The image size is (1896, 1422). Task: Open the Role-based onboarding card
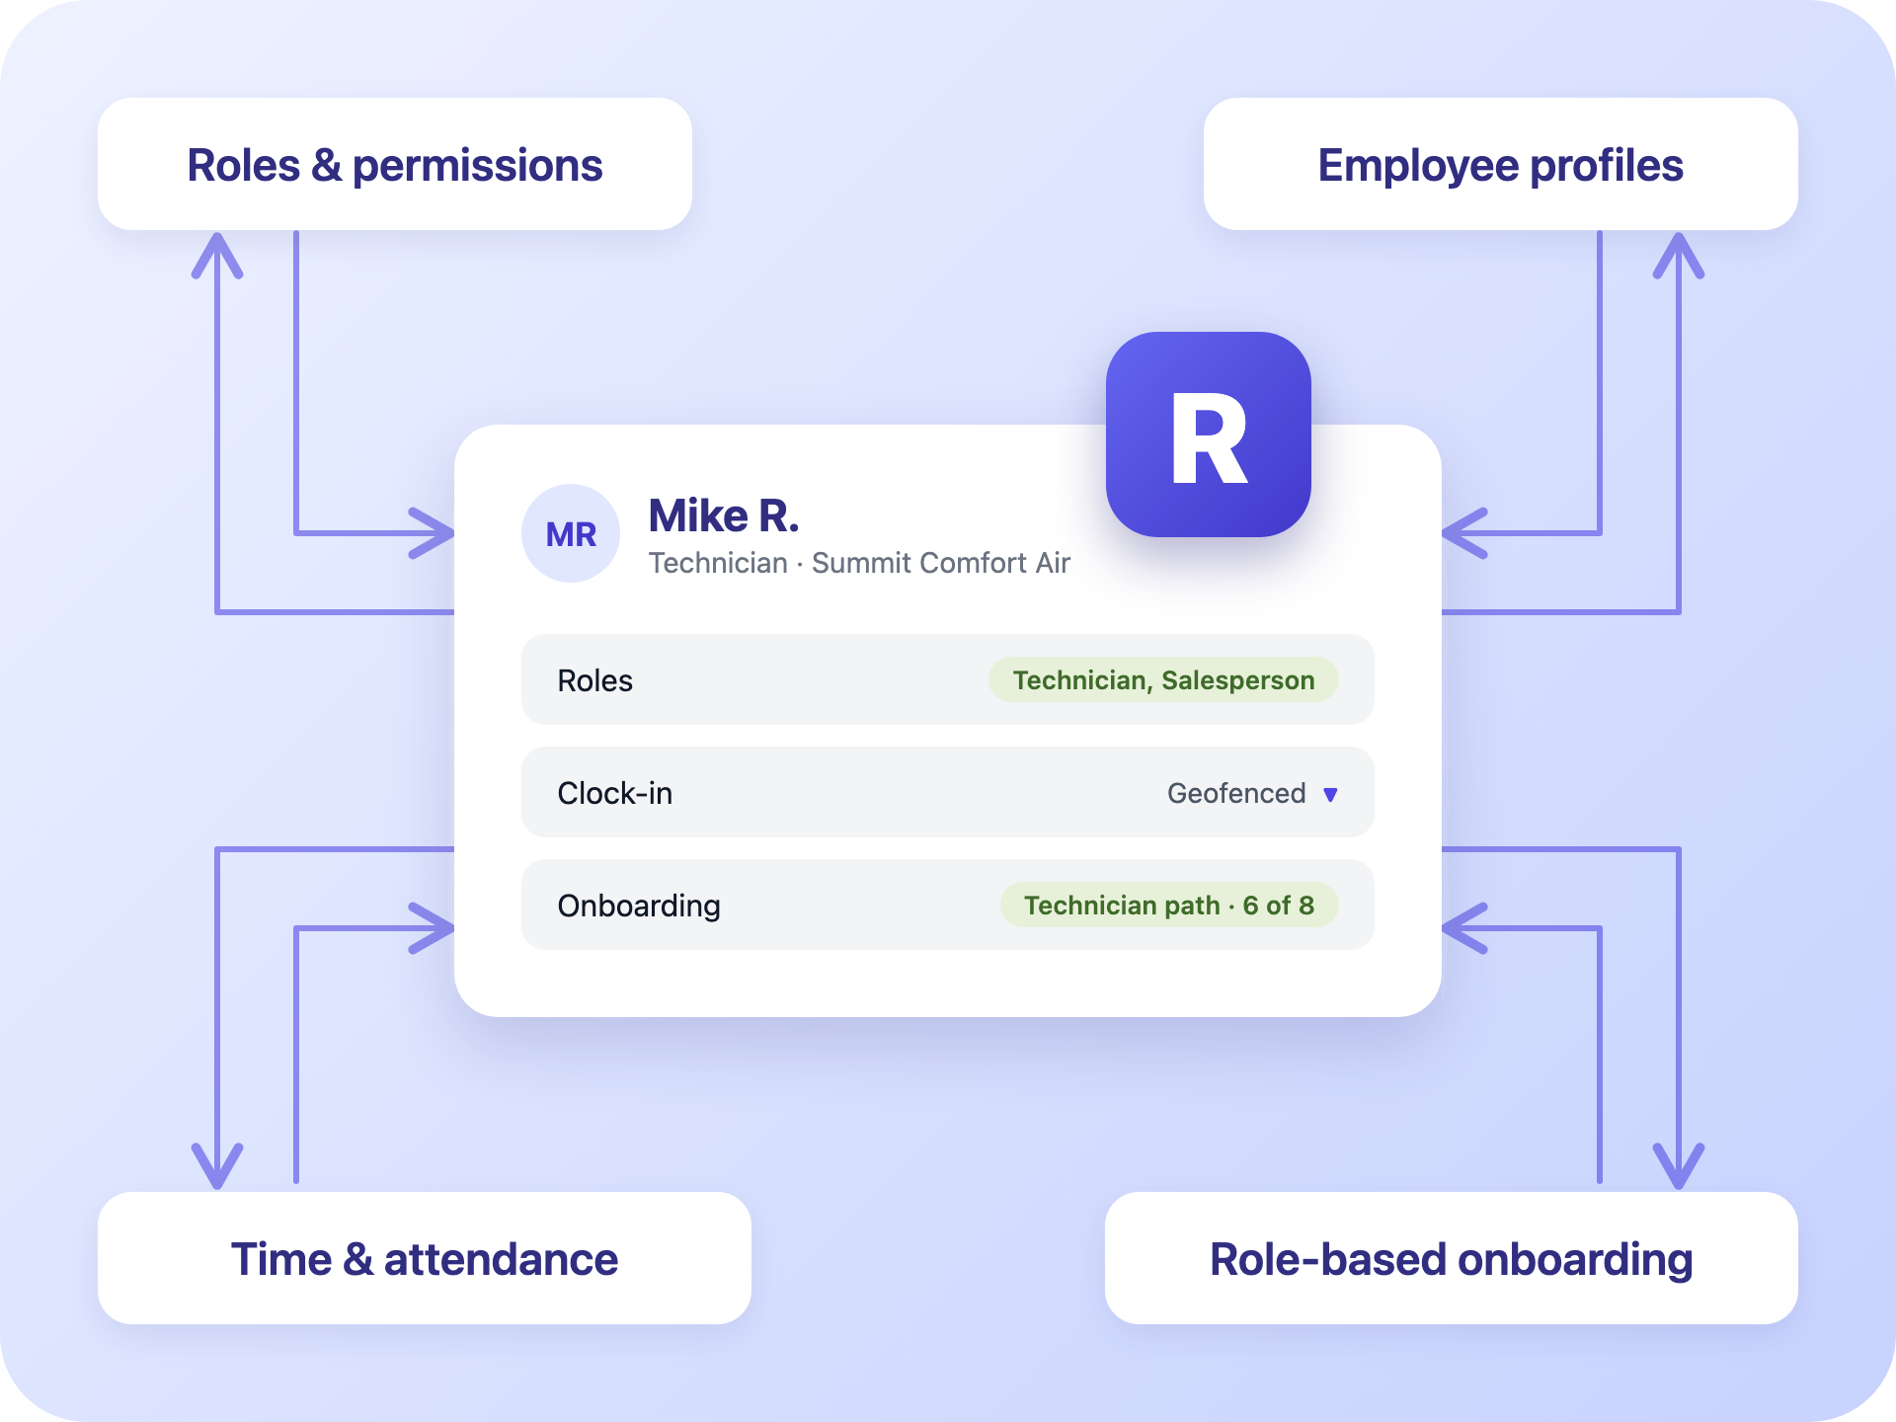point(1452,1258)
